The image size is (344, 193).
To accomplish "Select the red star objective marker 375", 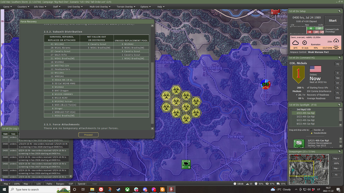I will [265, 85].
